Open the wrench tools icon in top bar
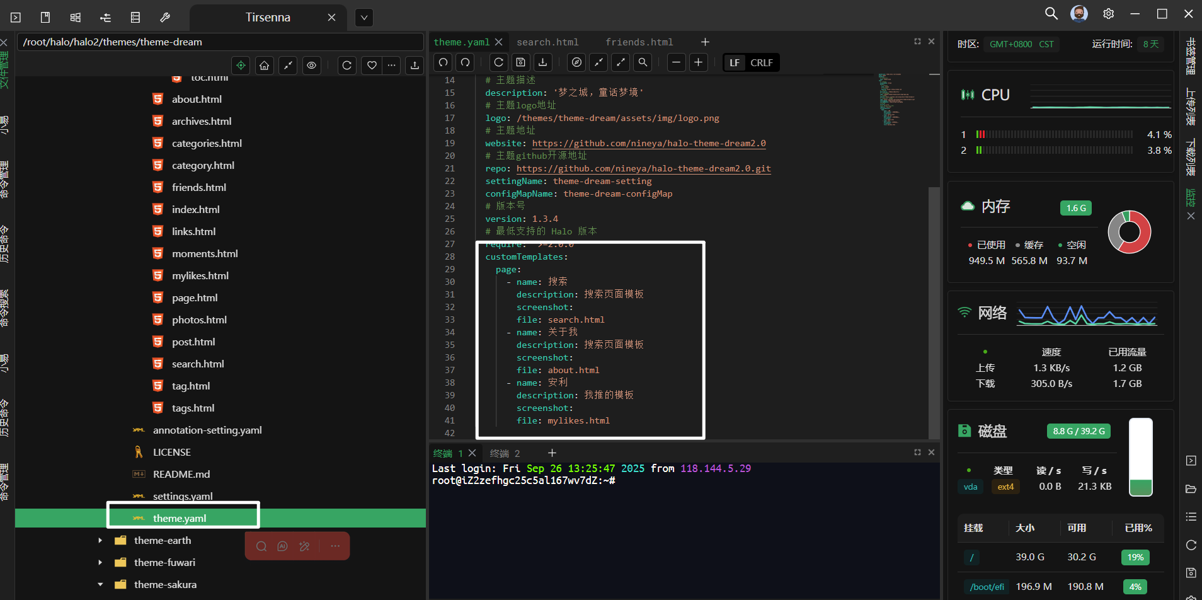Screen dimensions: 1202x600 coord(165,17)
